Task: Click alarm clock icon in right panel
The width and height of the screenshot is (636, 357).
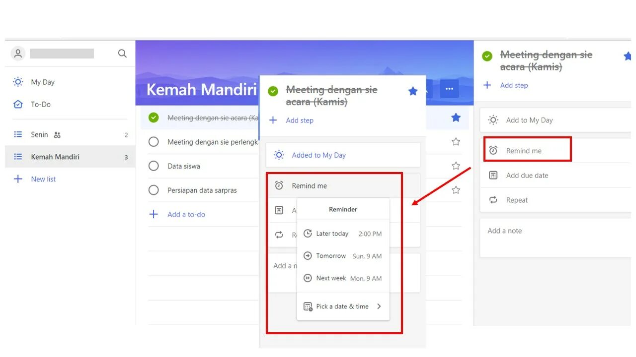Action: click(x=493, y=150)
